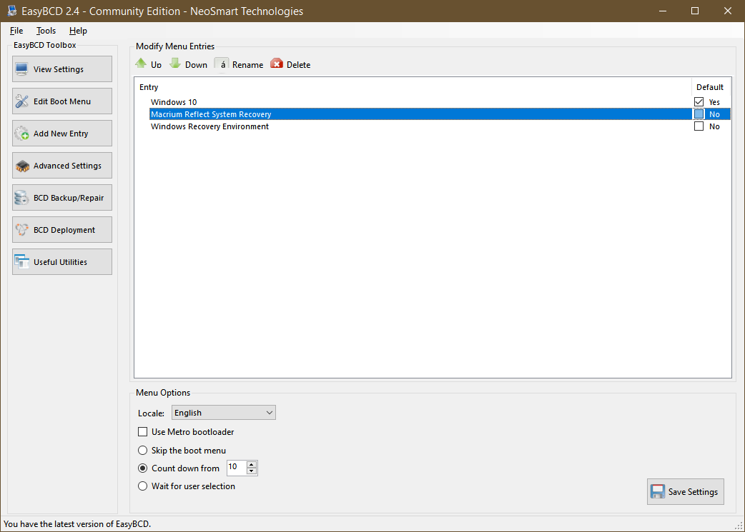745x532 pixels.
Task: Click the red Delete X icon
Action: click(277, 64)
